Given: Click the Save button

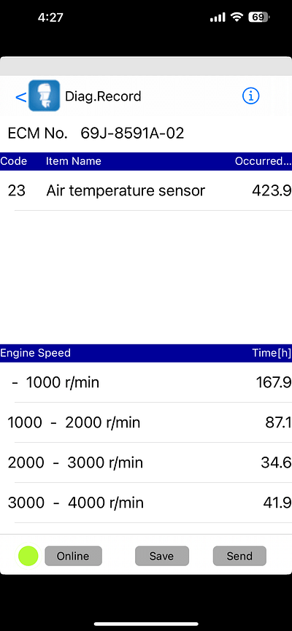Looking at the screenshot, I should coord(161,556).
